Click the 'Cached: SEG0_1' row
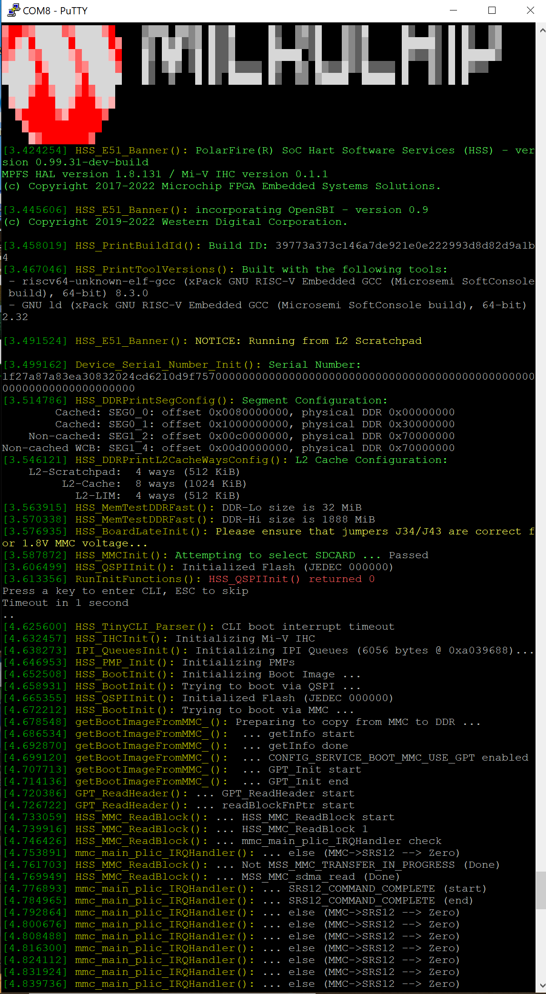This screenshot has width=546, height=994. [255, 424]
